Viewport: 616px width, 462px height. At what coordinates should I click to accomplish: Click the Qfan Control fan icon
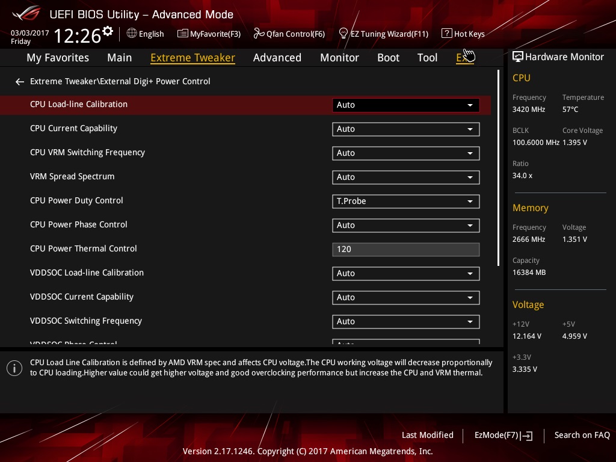(x=259, y=34)
